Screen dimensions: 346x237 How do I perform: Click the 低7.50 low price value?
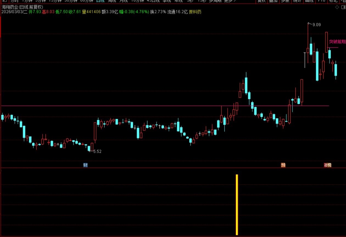62,12
